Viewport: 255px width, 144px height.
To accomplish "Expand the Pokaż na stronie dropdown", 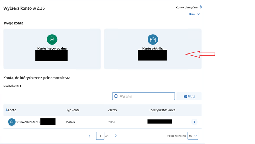I will (x=193, y=136).
